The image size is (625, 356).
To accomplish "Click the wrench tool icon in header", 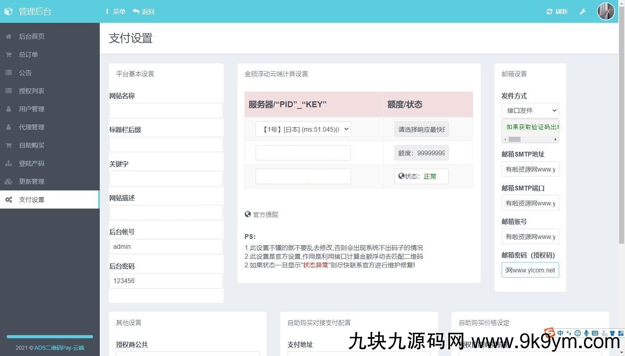I will click(x=582, y=11).
